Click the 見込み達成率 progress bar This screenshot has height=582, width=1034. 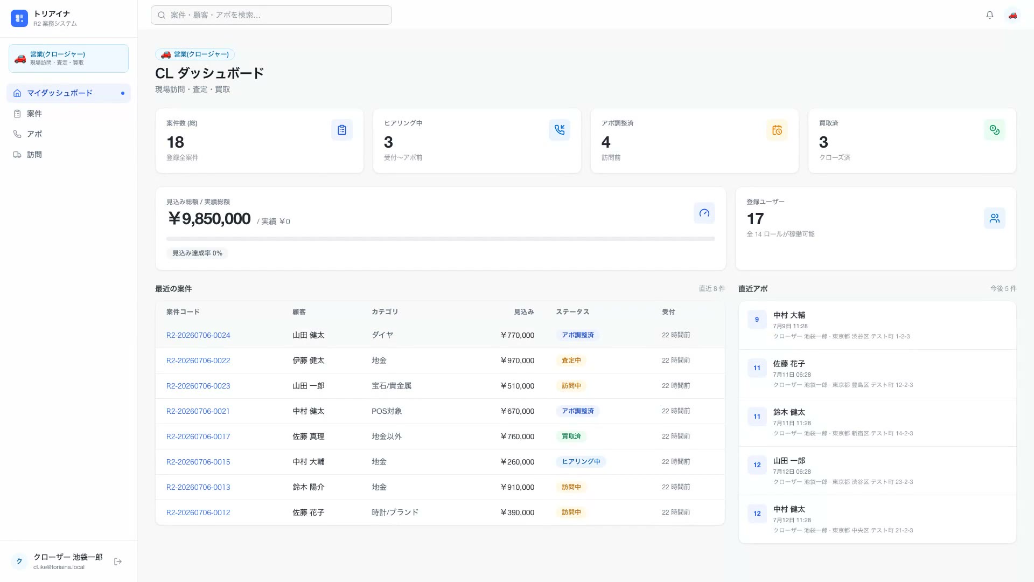pyautogui.click(x=441, y=239)
